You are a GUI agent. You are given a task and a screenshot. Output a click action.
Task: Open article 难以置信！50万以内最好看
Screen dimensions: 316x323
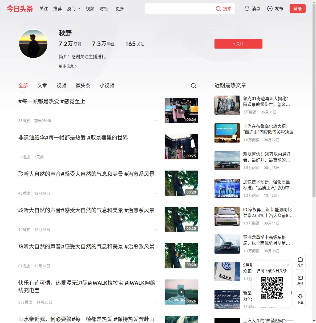pyautogui.click(x=267, y=157)
